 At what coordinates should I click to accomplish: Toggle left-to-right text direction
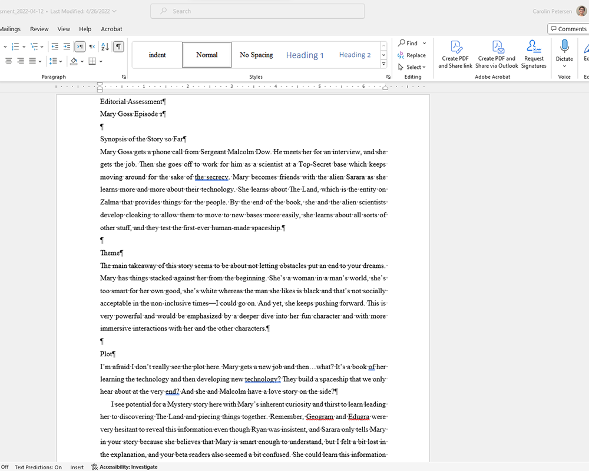(x=80, y=47)
